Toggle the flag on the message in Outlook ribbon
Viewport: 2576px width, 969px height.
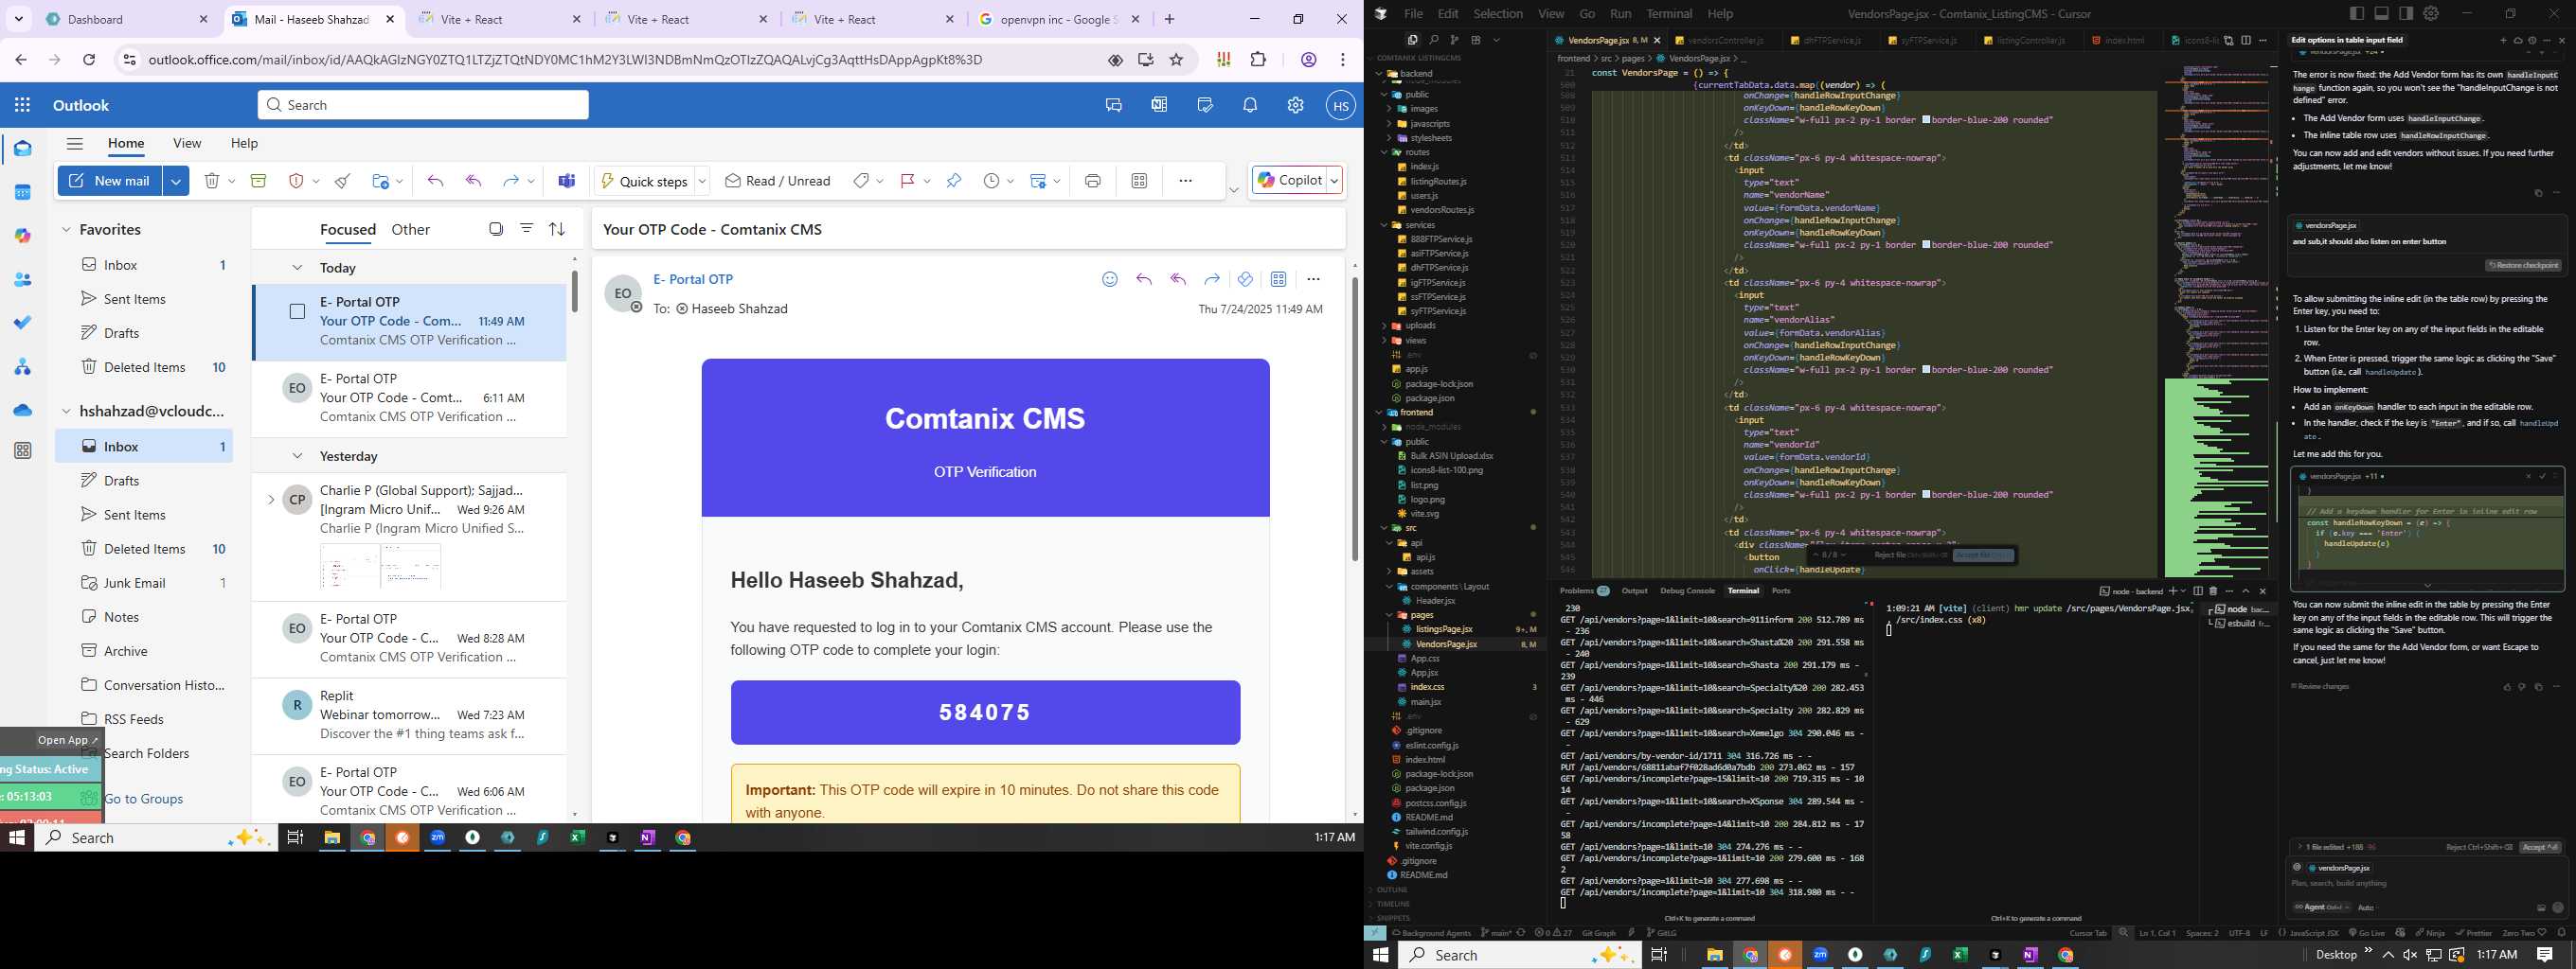coord(907,181)
